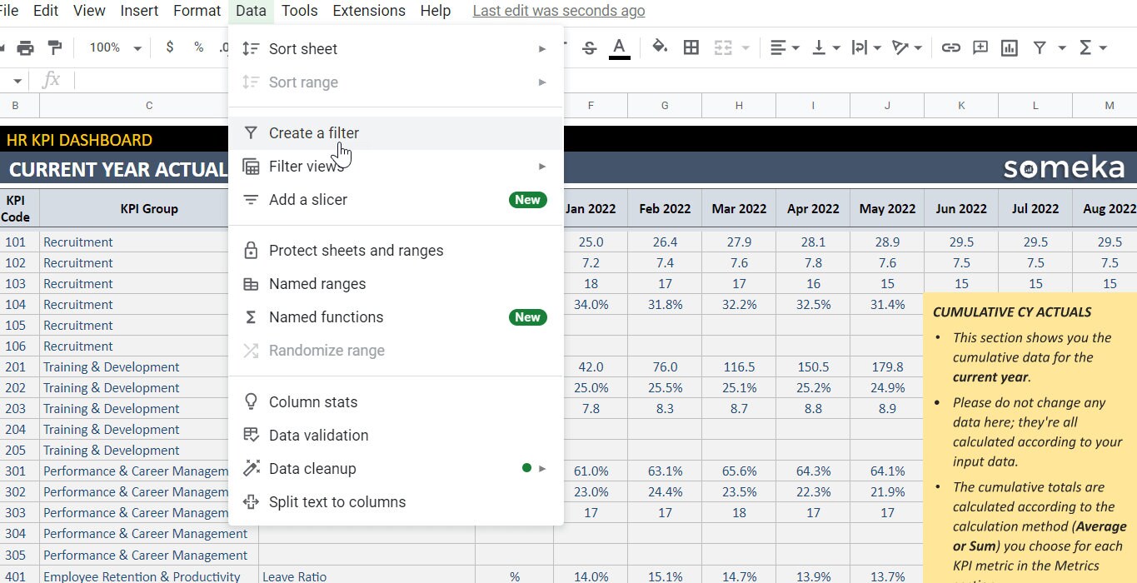Open the Extensions menu
This screenshot has height=583, width=1137.
tap(369, 11)
